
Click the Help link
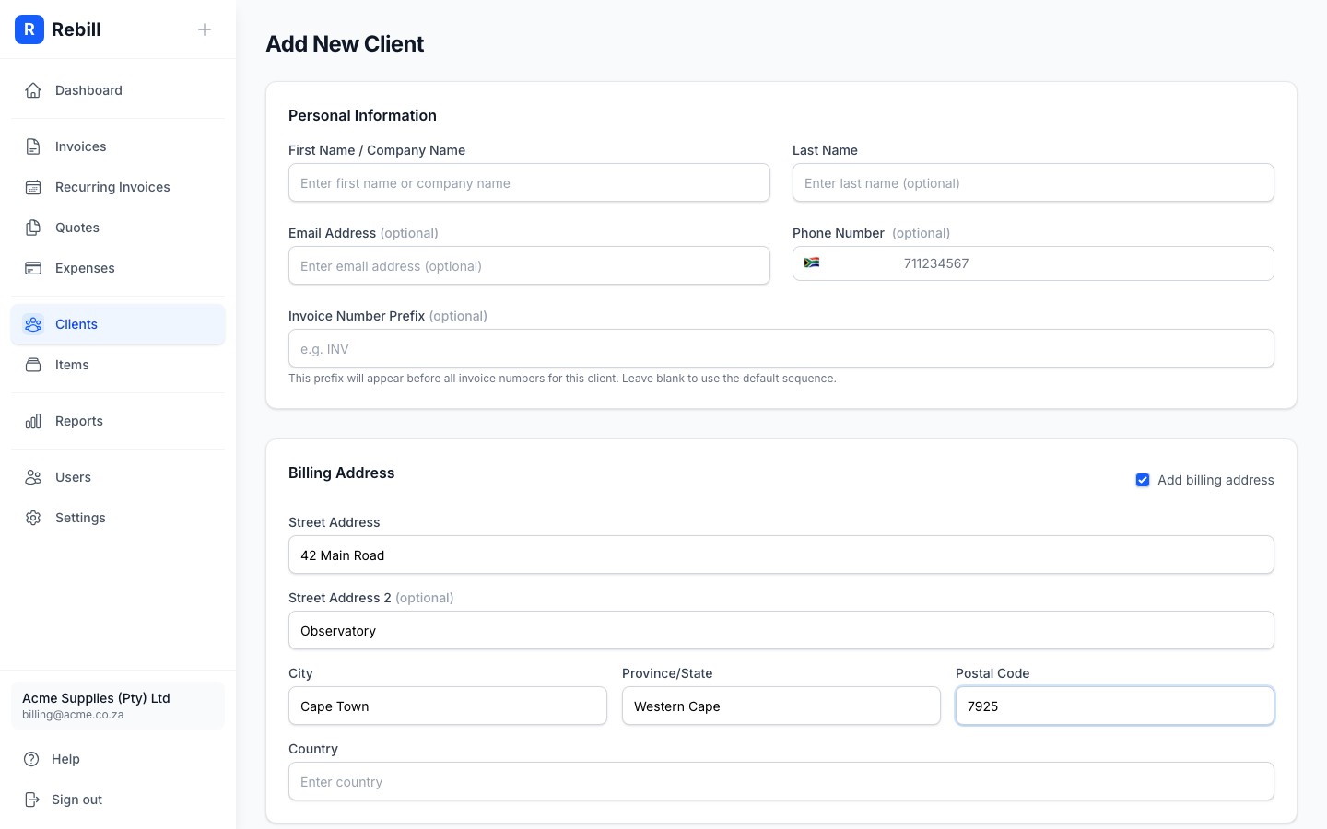[65, 759]
